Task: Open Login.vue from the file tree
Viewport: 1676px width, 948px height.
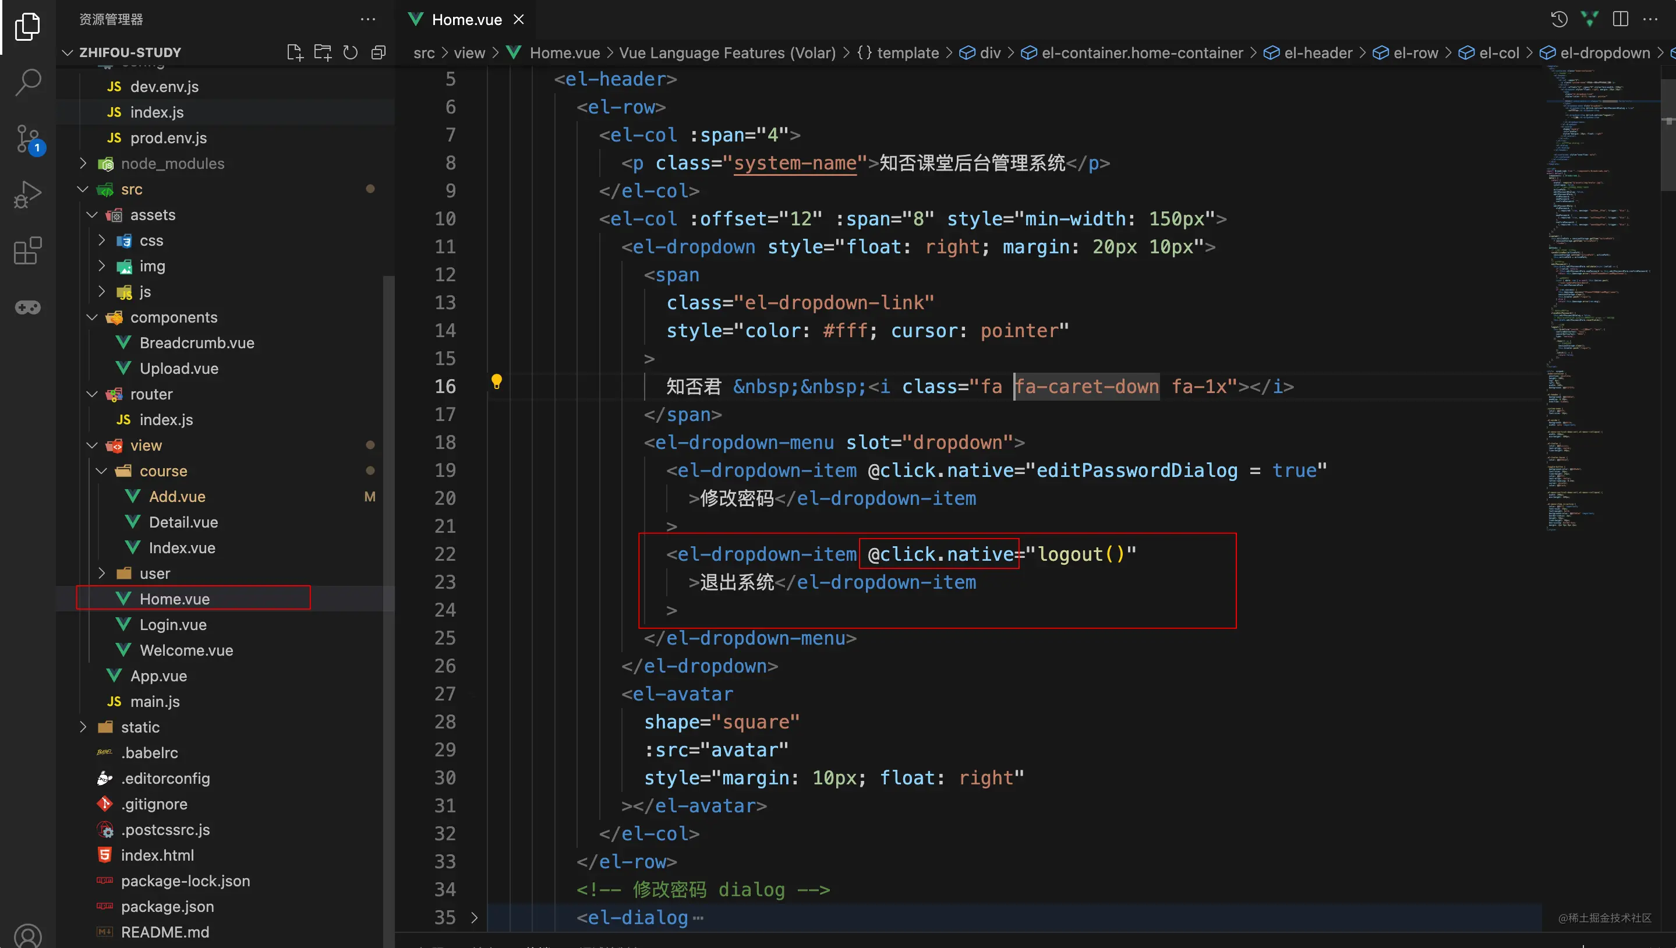Action: coord(173,624)
